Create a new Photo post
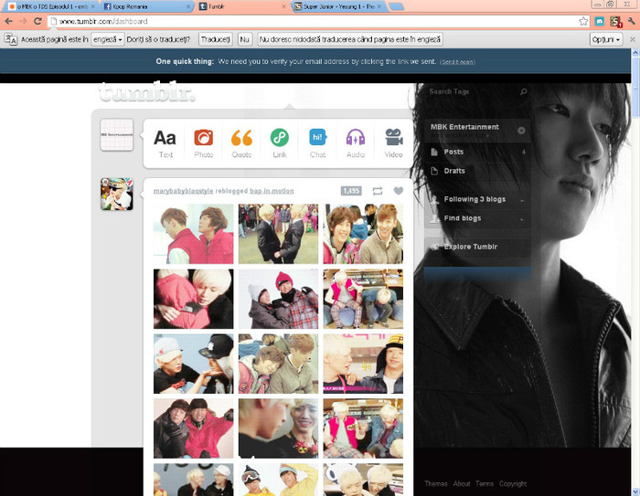640x496 pixels. 203,142
